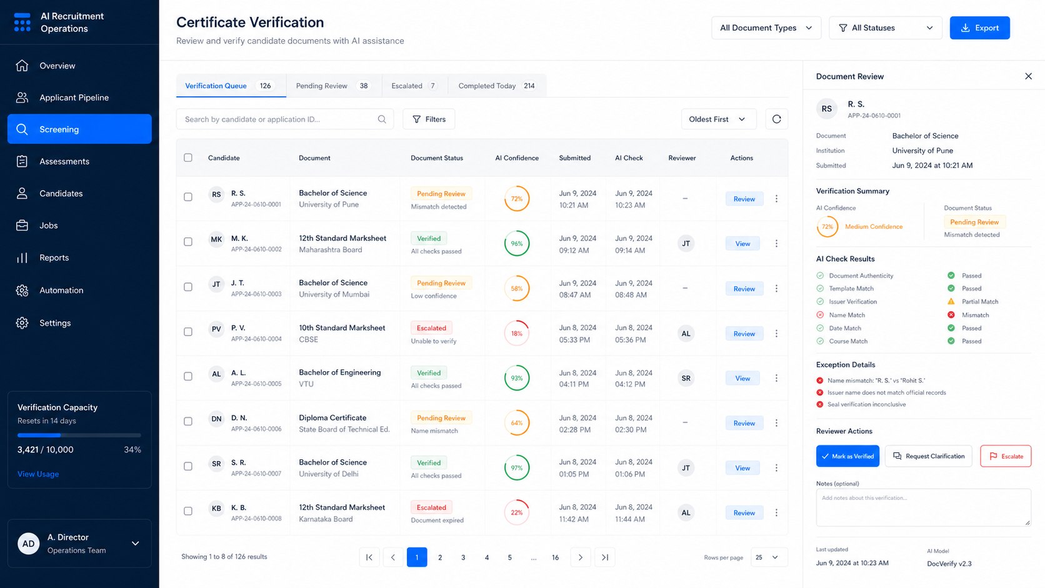Focus the candidate search field
The width and height of the screenshot is (1045, 588).
click(x=285, y=119)
